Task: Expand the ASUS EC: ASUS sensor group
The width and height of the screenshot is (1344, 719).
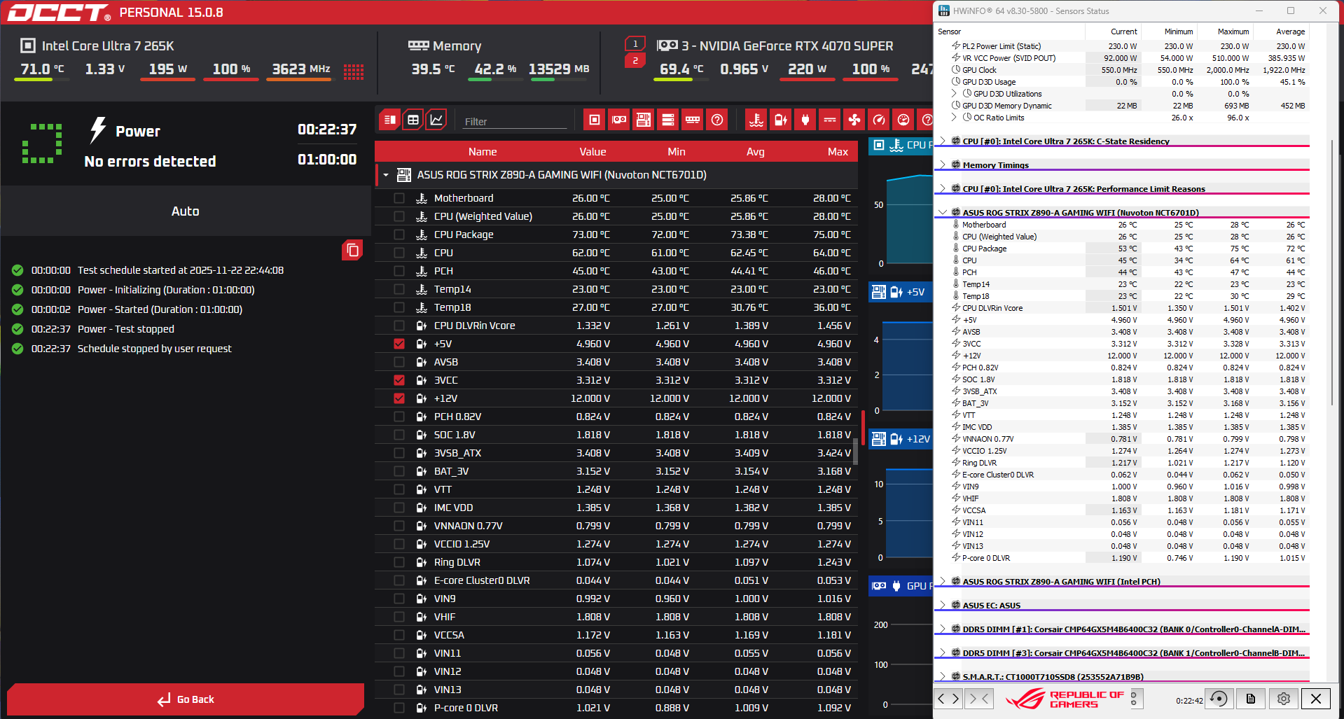Action: pyautogui.click(x=943, y=606)
